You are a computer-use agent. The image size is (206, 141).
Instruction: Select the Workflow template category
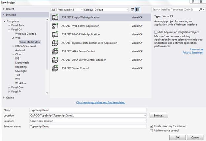click(21, 83)
